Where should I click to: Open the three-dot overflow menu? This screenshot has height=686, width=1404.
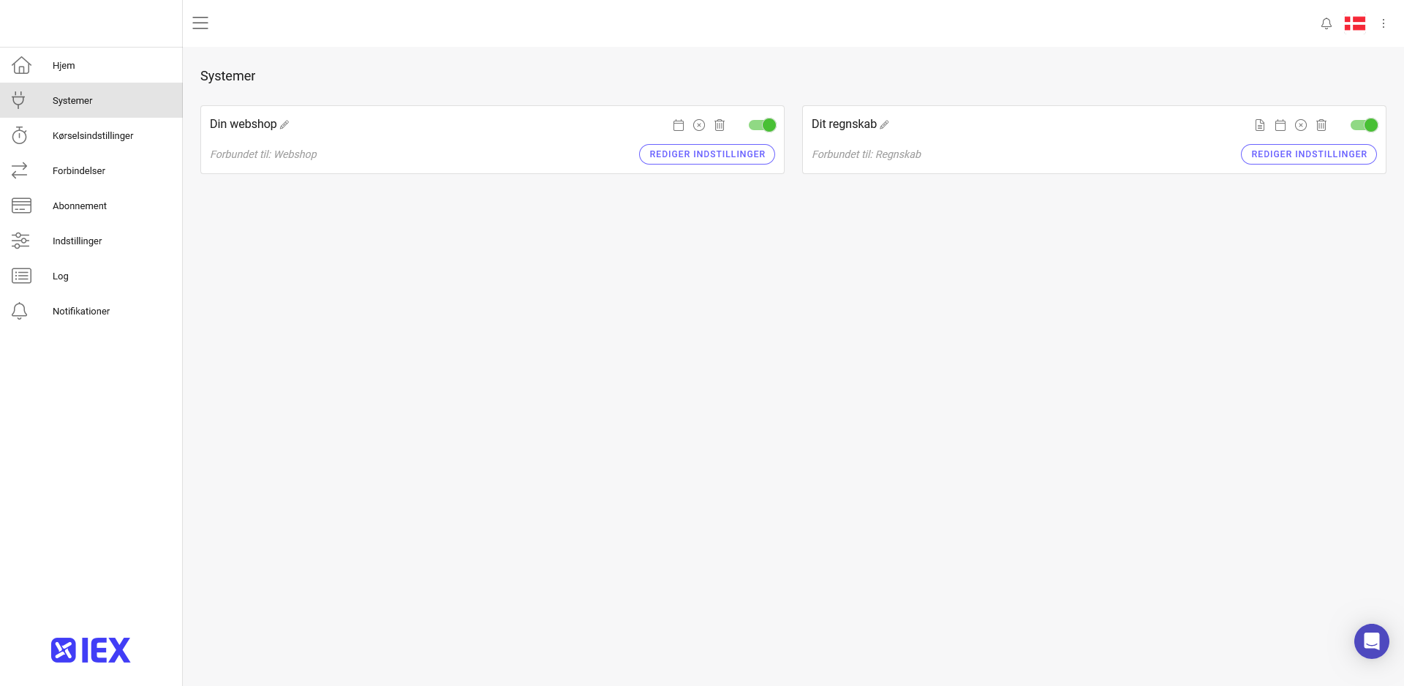pos(1383,23)
